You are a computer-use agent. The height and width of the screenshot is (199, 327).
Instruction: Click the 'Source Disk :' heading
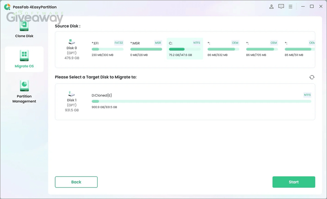[68, 26]
